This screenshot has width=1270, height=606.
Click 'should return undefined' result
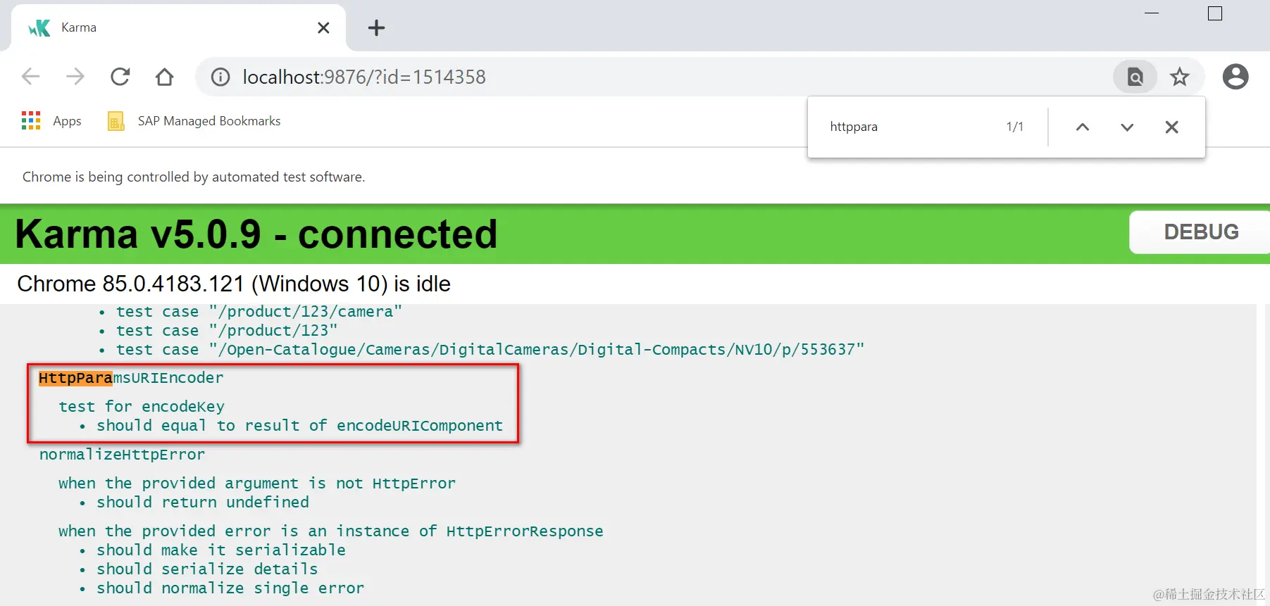(x=203, y=503)
